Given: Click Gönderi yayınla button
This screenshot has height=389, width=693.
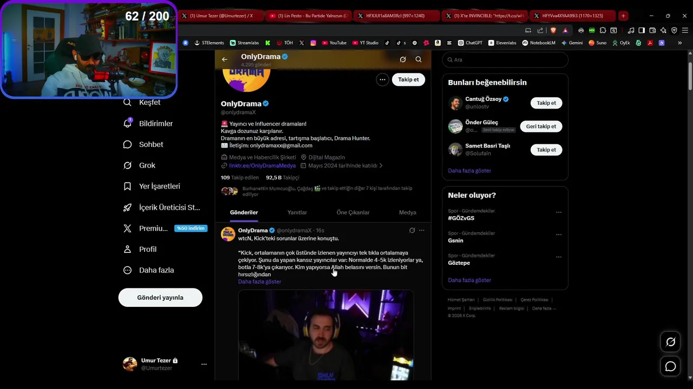Looking at the screenshot, I should (160, 298).
